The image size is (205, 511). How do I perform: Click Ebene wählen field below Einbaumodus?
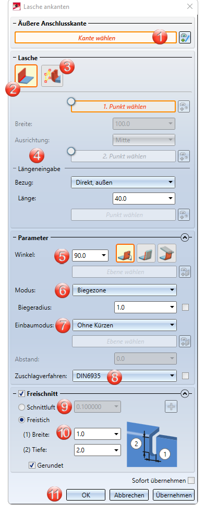(x=125, y=341)
